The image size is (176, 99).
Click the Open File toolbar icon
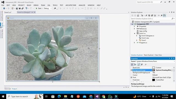coord(17,9)
